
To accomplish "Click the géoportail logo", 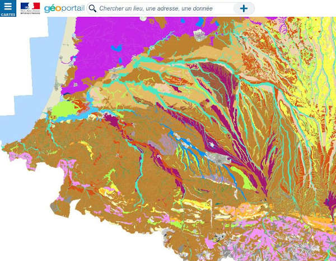I will pyautogui.click(x=64, y=8).
